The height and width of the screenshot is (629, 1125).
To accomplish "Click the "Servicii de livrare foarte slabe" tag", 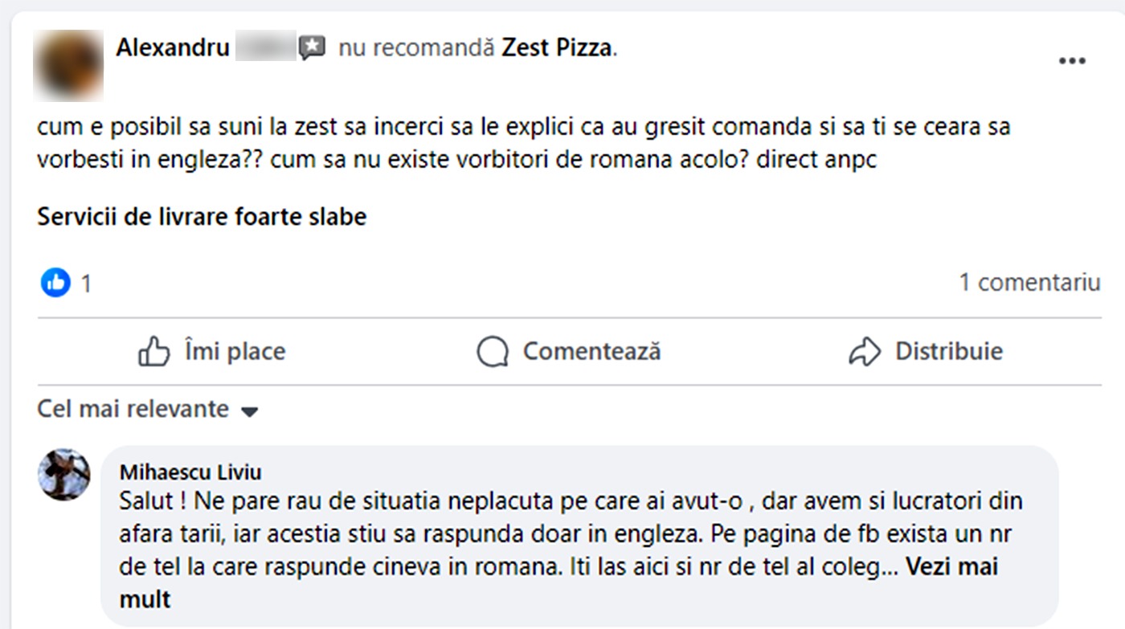I will (202, 217).
